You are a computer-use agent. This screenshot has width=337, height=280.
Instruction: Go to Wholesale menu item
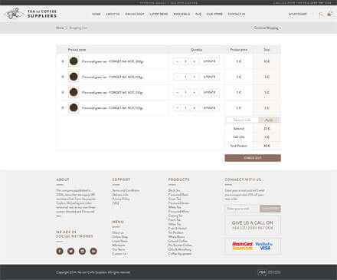(182, 14)
